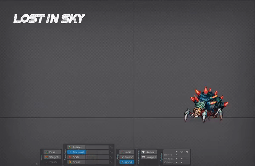This screenshot has height=166, width=255.
Task: Click the Scale value input field
Action: click(x=97, y=157)
